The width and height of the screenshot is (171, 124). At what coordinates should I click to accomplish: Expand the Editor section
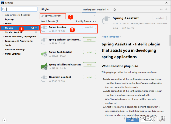pos(3,24)
